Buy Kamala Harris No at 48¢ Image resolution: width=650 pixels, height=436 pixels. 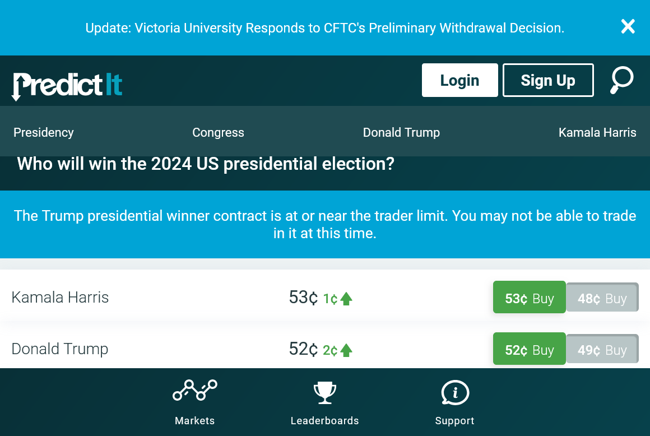pyautogui.click(x=602, y=298)
